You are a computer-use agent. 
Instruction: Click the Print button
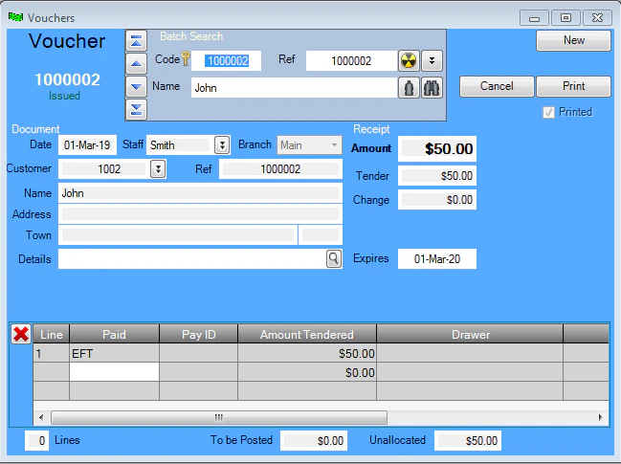[x=573, y=86]
